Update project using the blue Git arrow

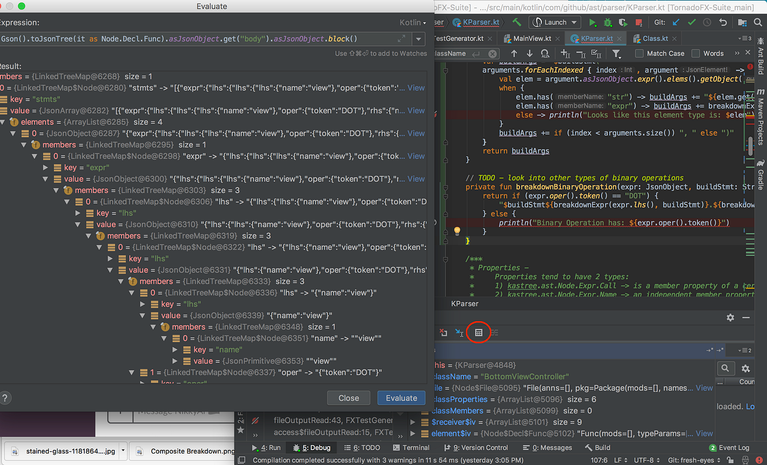click(676, 23)
